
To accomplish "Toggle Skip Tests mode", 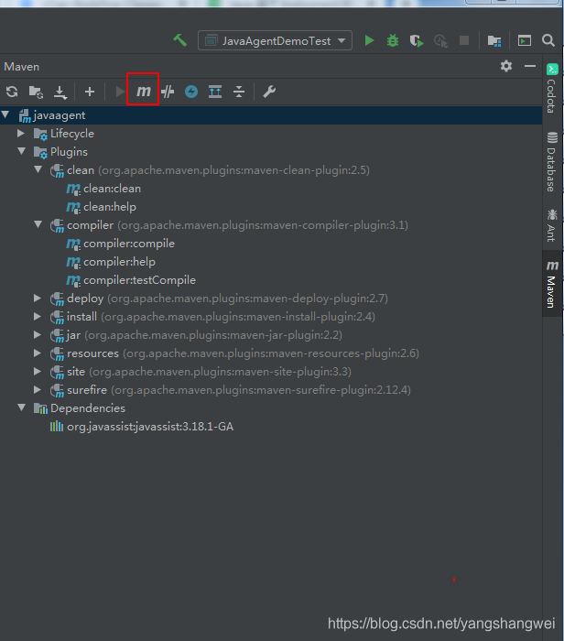I will [191, 92].
